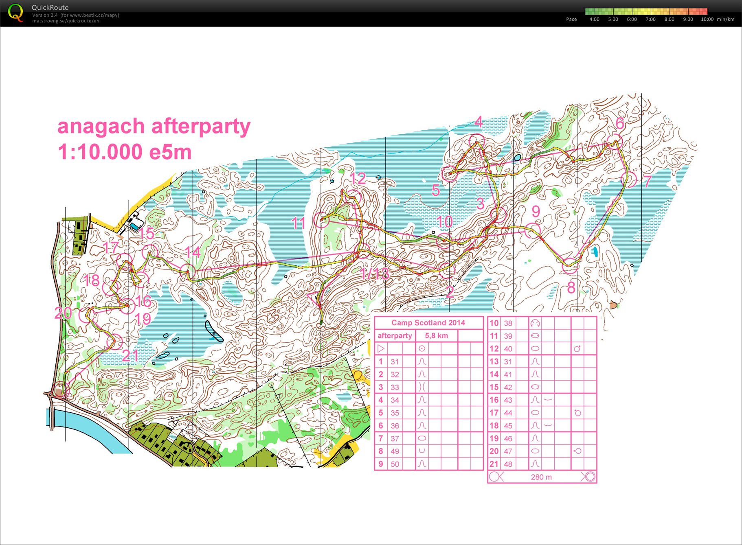This screenshot has height=545, width=742.
Task: Click the Camp Scotland 2014 table header
Action: [428, 323]
